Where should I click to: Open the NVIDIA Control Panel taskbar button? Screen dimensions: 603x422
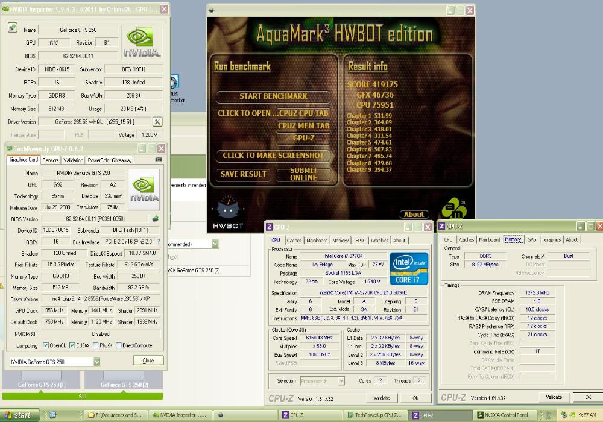[505, 415]
